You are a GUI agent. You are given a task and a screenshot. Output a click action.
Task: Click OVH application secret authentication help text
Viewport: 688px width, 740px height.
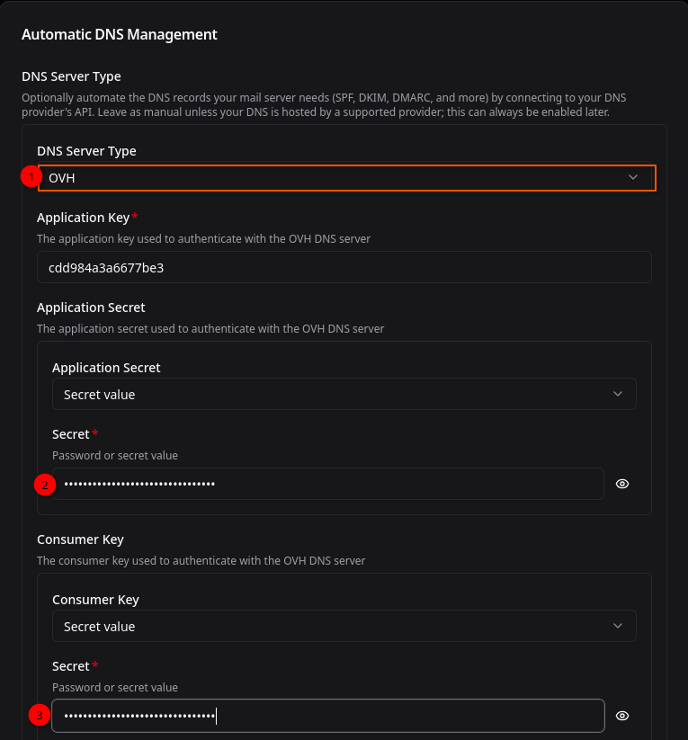point(210,328)
